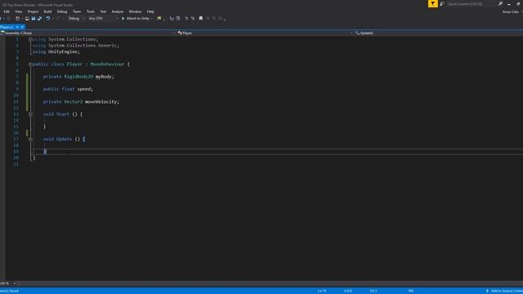Click the Undo toolbar icon

point(48,18)
